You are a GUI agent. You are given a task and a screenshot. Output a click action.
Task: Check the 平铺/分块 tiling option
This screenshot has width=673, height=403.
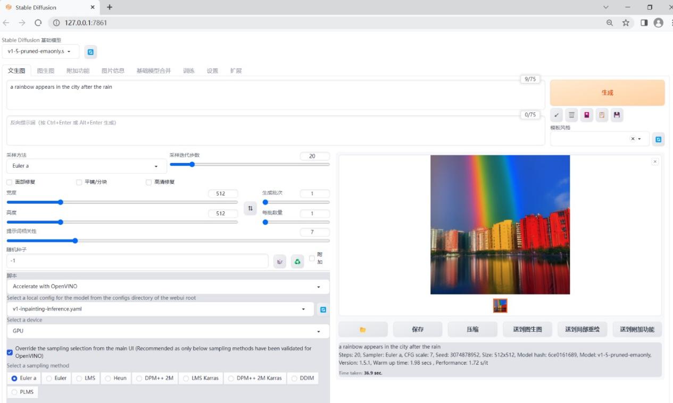pos(79,182)
